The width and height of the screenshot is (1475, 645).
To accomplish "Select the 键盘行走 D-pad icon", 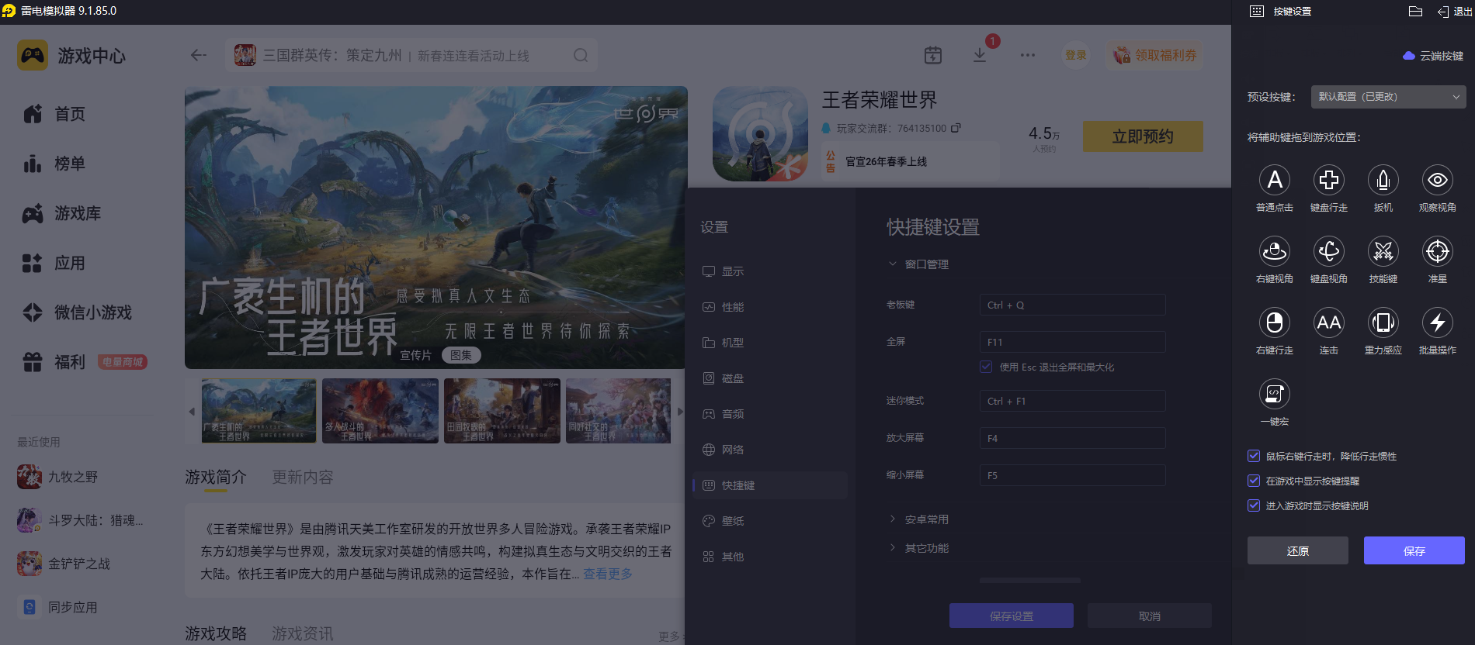I will [1329, 180].
